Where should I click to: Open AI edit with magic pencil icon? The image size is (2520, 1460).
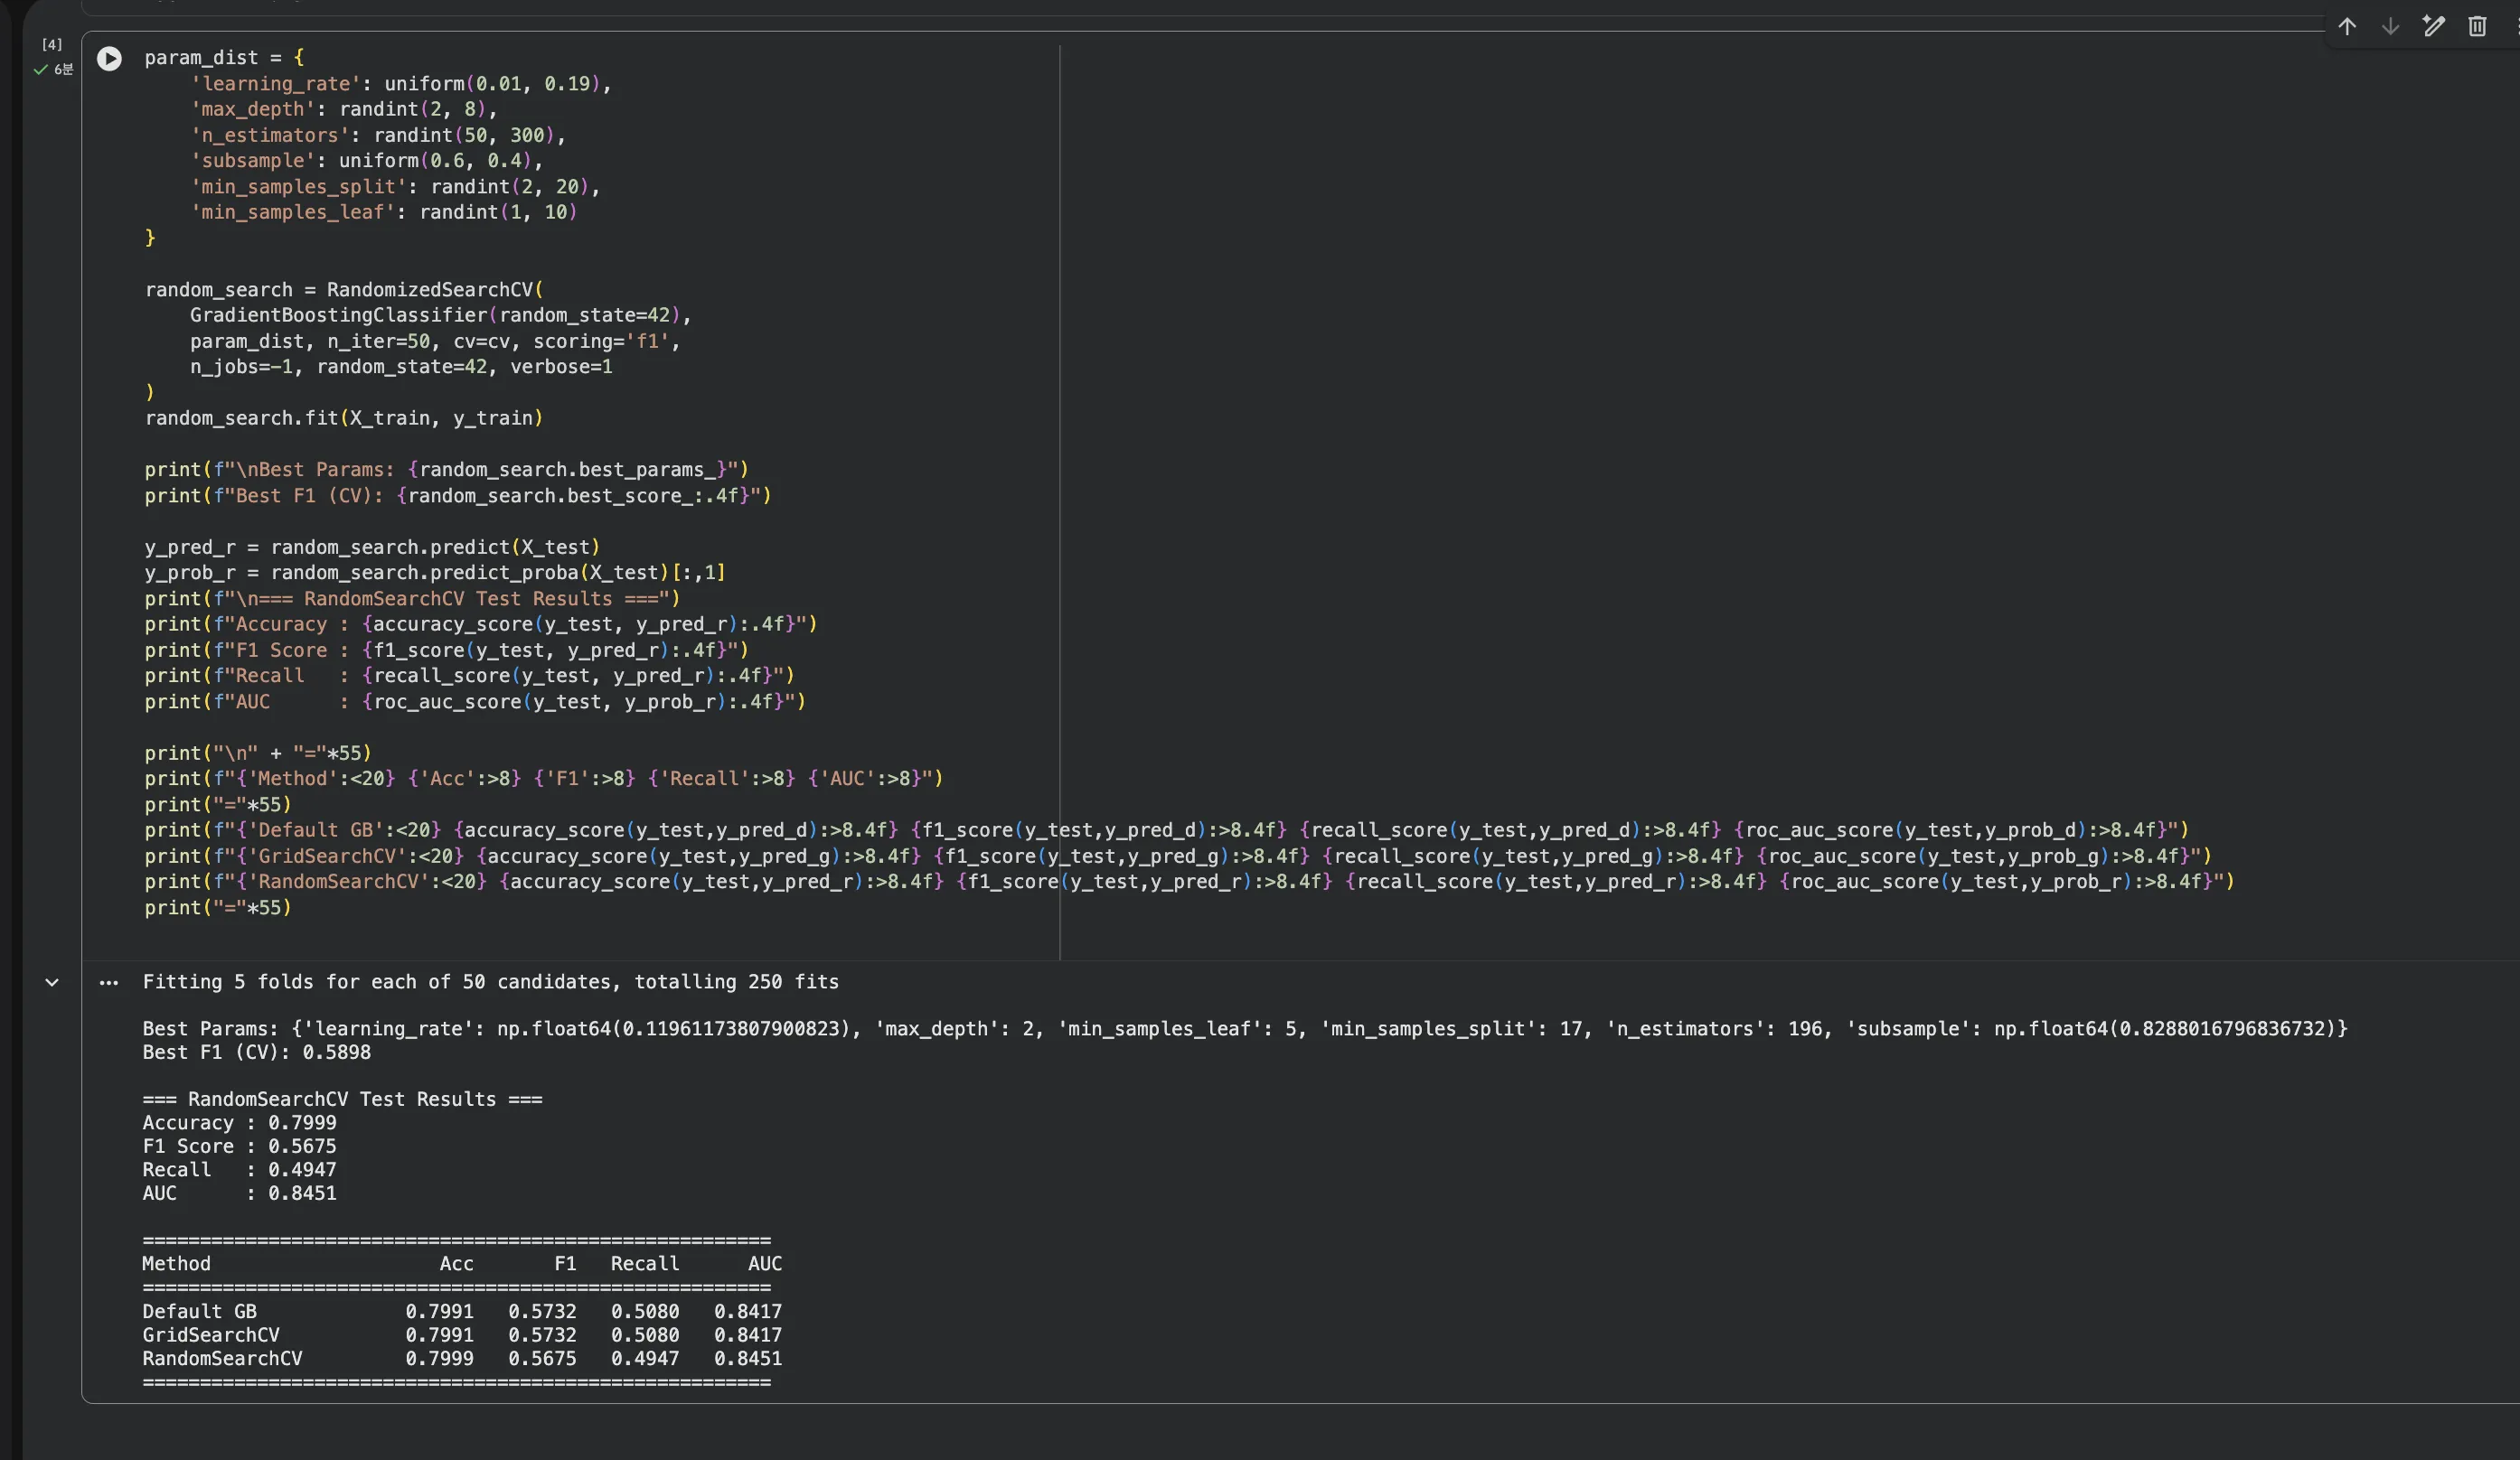[2433, 26]
